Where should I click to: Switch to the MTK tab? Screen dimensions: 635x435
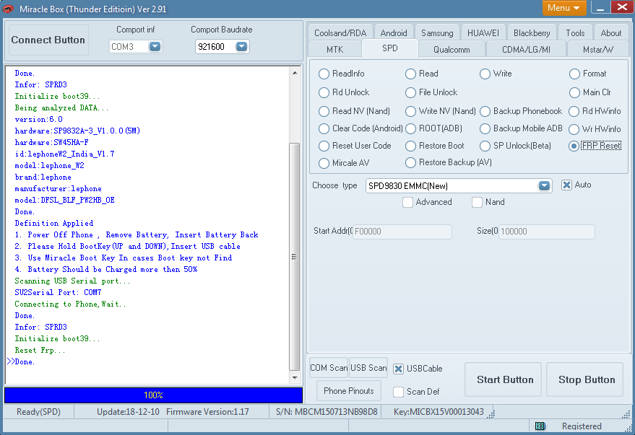pos(334,49)
